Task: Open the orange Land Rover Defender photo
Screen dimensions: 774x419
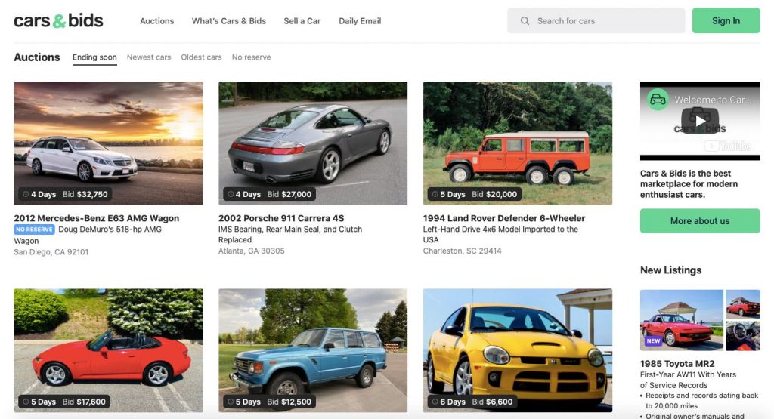Action: coord(518,143)
